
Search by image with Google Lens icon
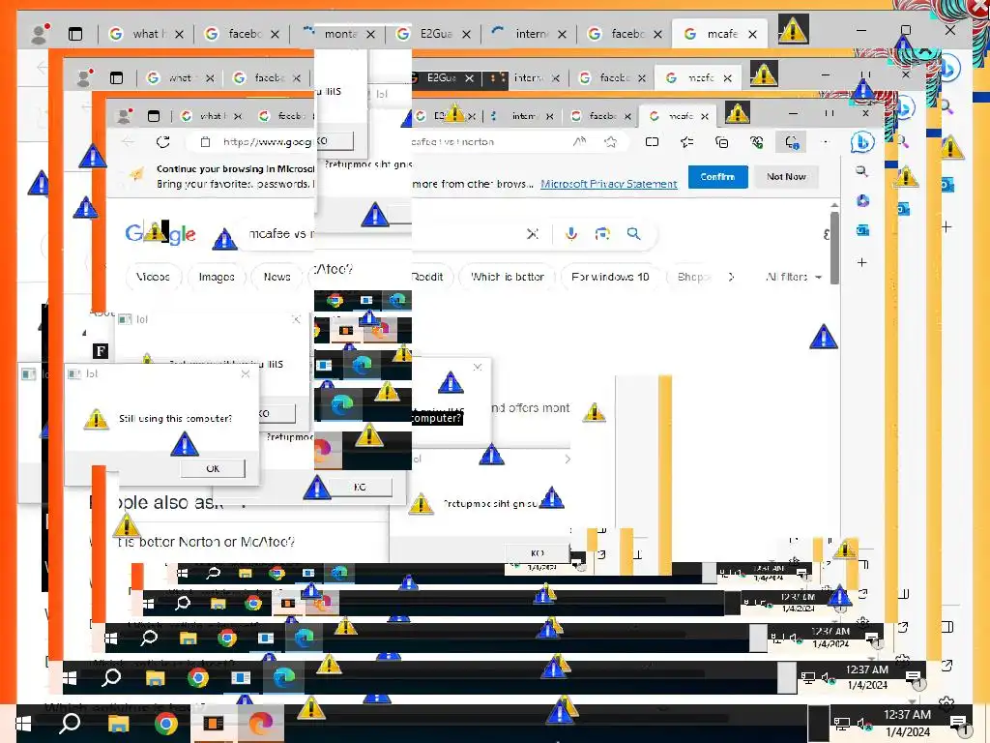[602, 234]
